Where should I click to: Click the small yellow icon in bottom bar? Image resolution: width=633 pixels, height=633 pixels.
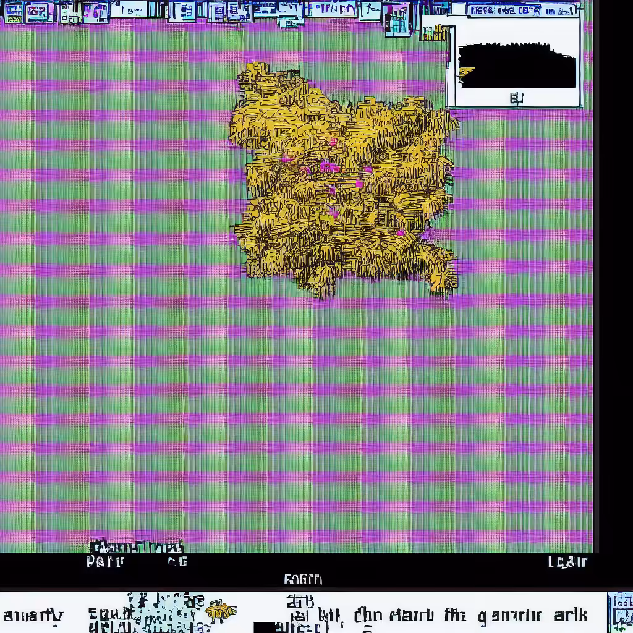click(221, 611)
